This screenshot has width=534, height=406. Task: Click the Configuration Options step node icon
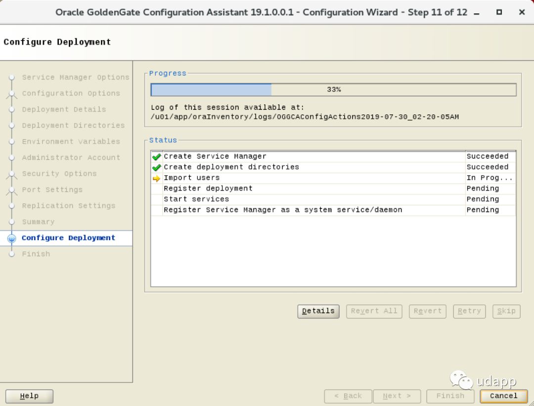point(12,94)
